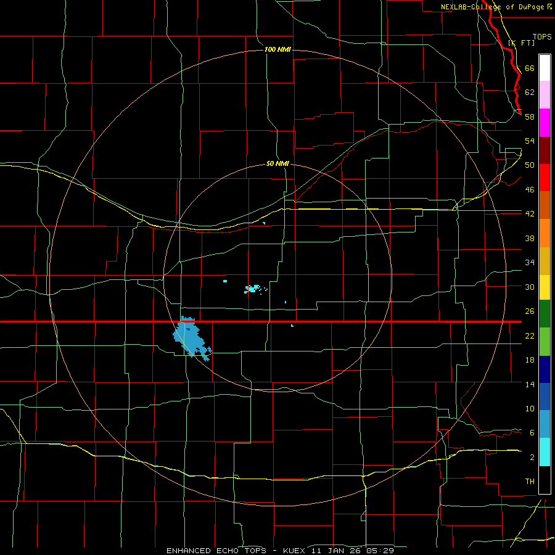Select the light green legend segment
The image size is (555, 555).
[x=545, y=342]
